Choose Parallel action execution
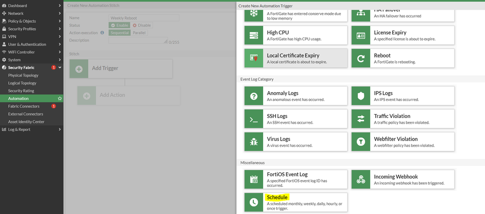 tap(139, 33)
